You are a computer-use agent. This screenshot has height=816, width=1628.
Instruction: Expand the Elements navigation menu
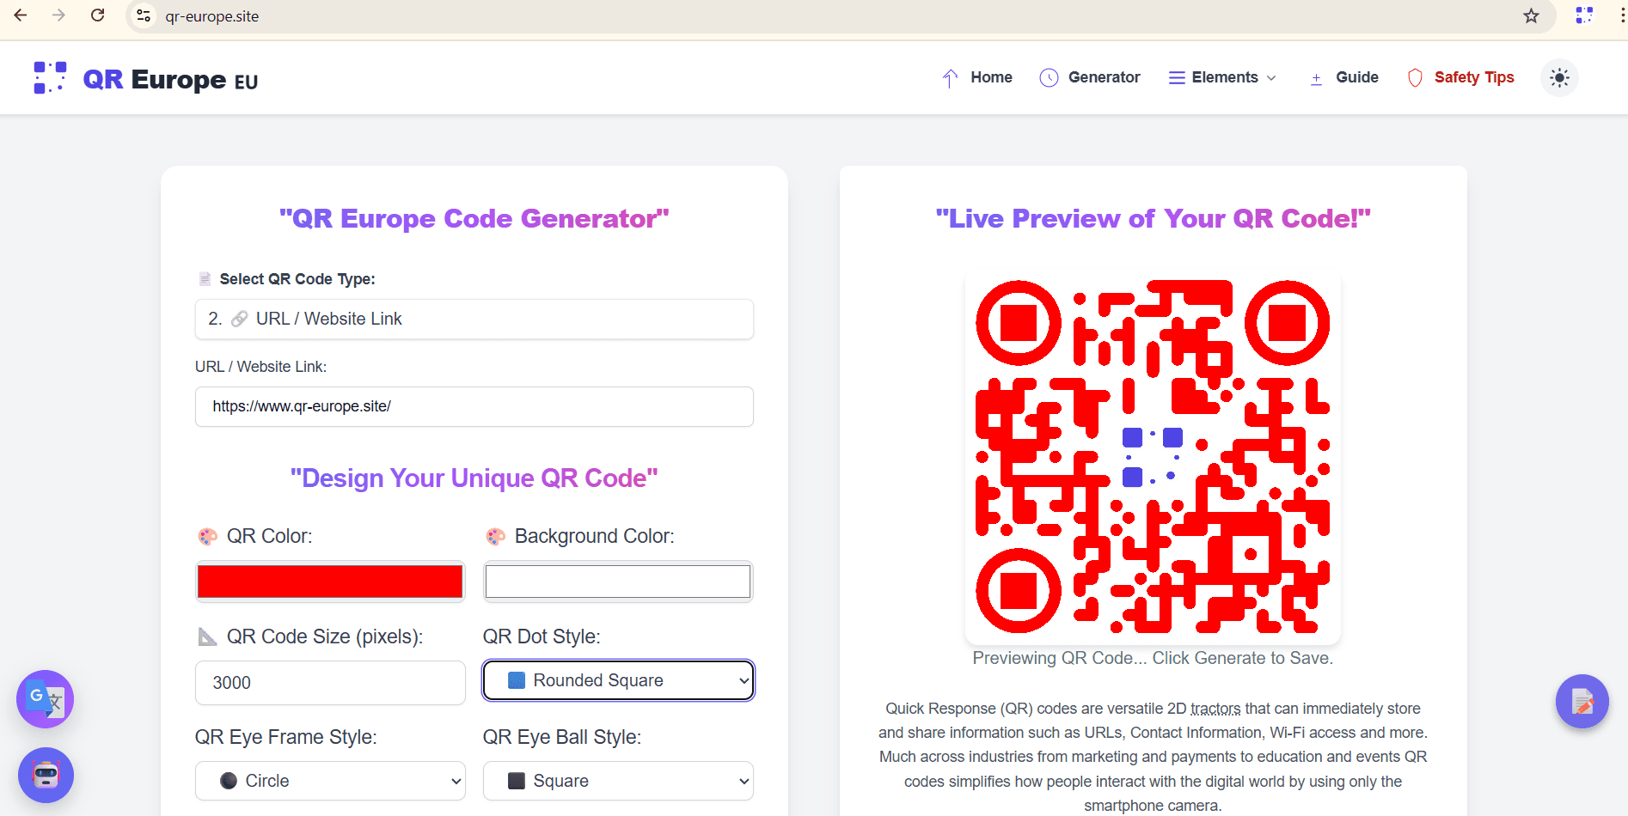pyautogui.click(x=1223, y=78)
